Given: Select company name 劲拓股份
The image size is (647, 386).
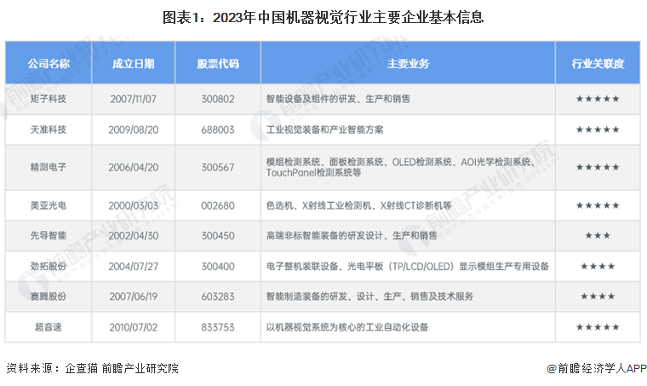Looking at the screenshot, I should pos(49,266).
